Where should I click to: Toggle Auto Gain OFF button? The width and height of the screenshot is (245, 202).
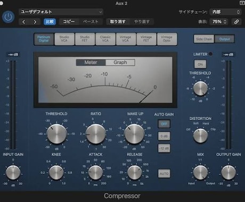click(x=164, y=124)
